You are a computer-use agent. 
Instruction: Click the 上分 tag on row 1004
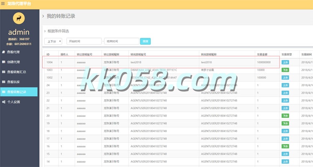tap(285, 62)
